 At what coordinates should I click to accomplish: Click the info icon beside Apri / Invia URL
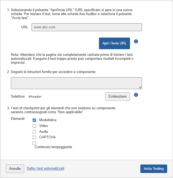click(x=136, y=42)
